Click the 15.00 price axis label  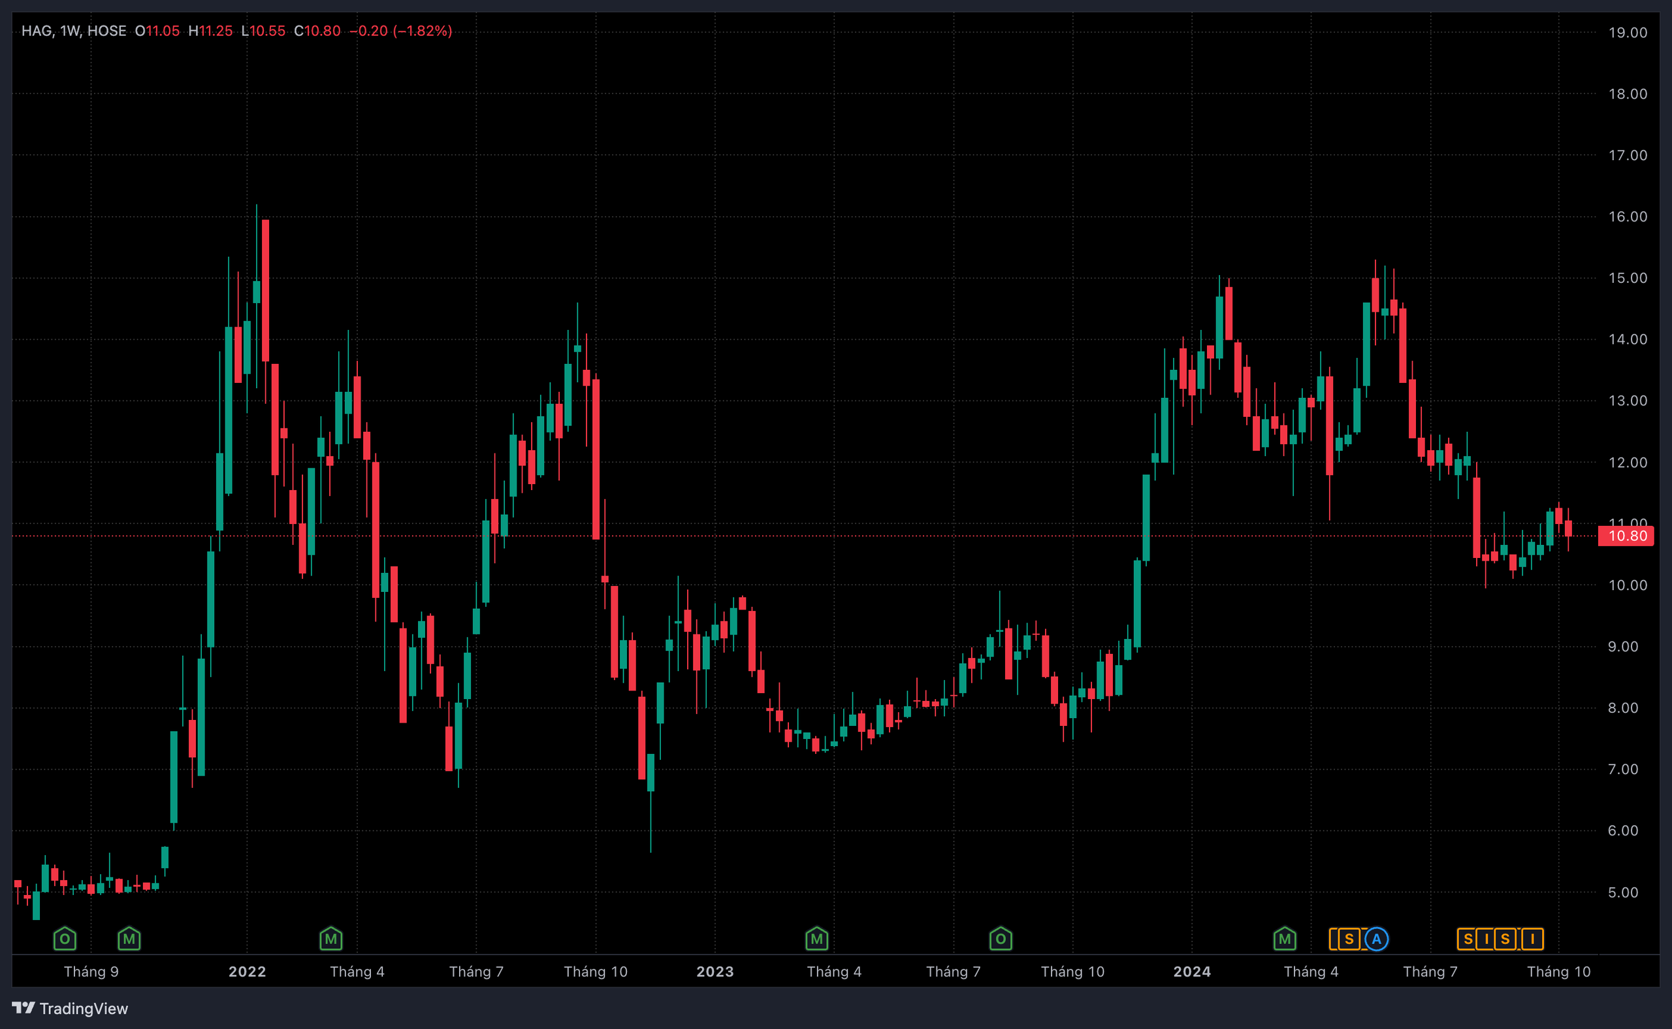pos(1627,278)
